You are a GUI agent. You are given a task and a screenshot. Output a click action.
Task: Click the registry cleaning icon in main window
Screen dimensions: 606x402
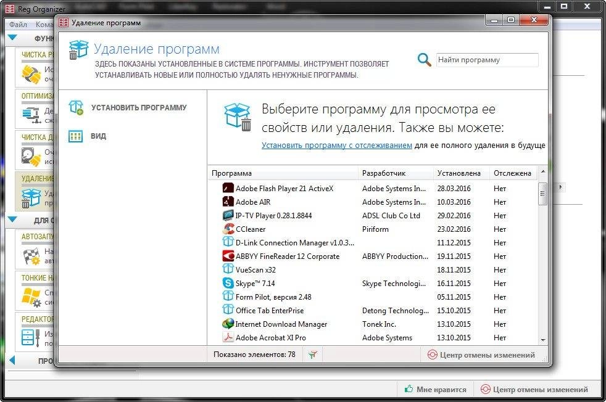(x=31, y=74)
